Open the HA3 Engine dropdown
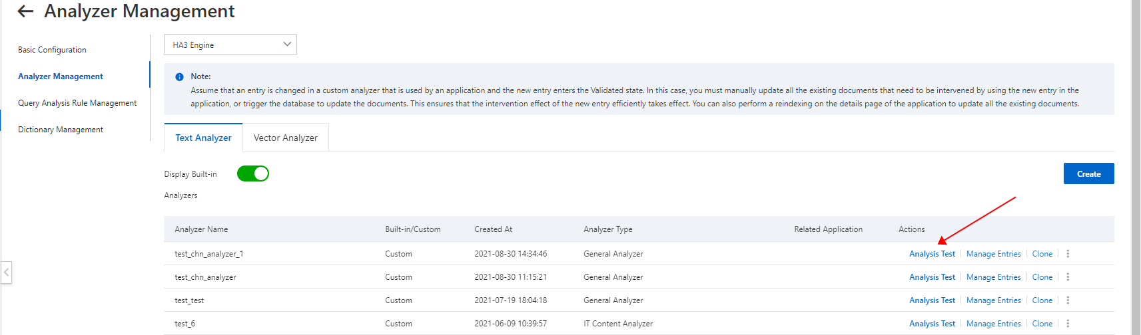Image resolution: width=1141 pixels, height=335 pixels. pos(230,45)
